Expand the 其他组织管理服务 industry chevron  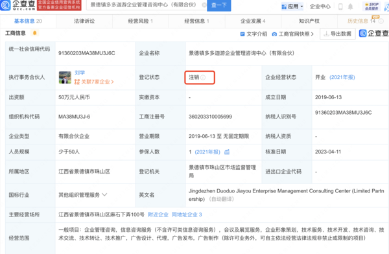point(104,195)
